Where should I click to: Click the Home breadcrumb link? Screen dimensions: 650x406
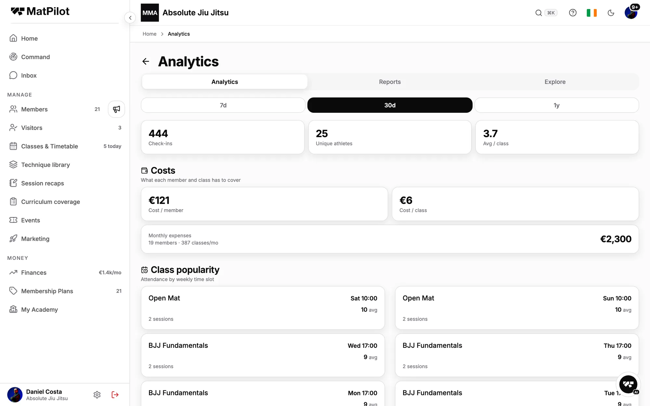[149, 34]
